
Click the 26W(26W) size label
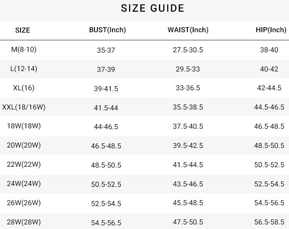click(x=24, y=203)
